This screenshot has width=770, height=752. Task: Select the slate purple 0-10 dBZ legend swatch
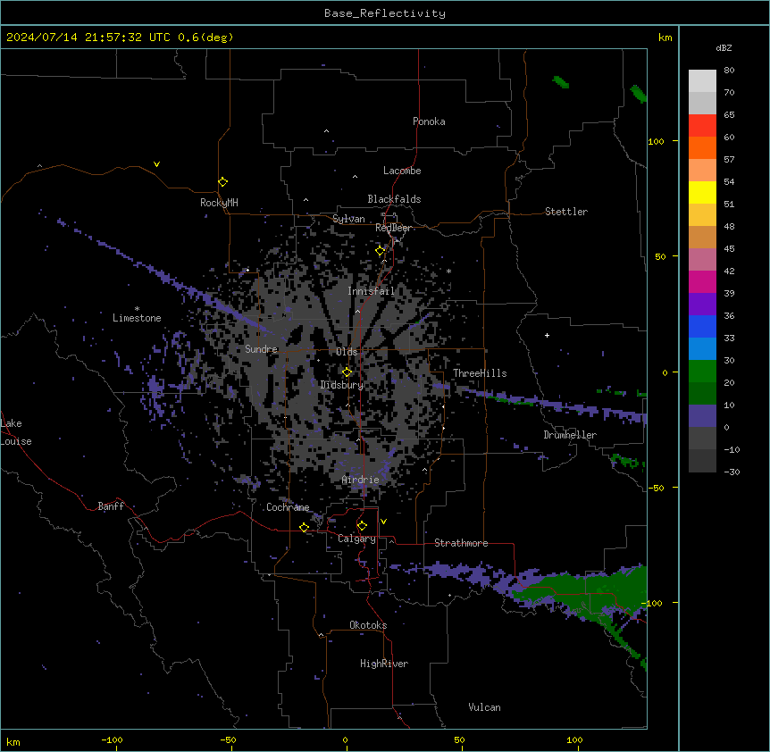coord(702,416)
